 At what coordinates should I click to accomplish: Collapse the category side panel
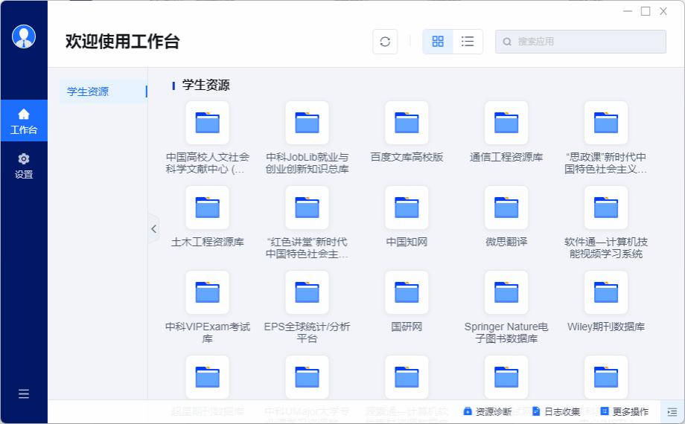tap(153, 229)
